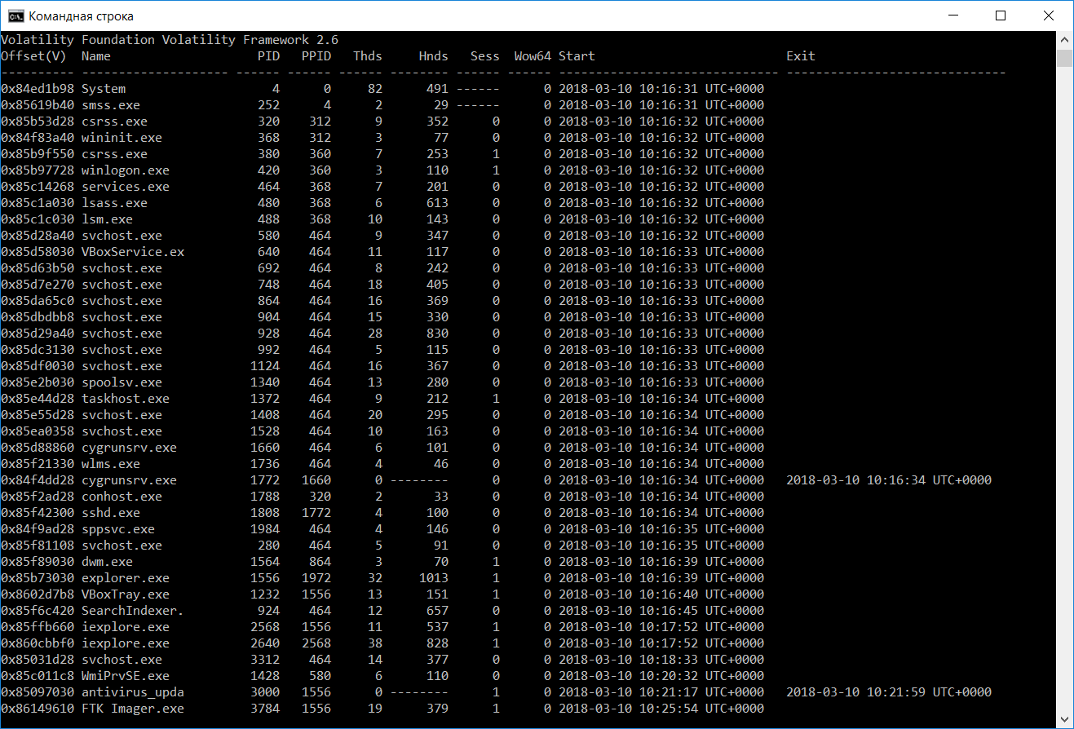Click PID 3000 of antivirus_upda
Image resolution: width=1074 pixels, height=729 pixels.
[x=265, y=692]
